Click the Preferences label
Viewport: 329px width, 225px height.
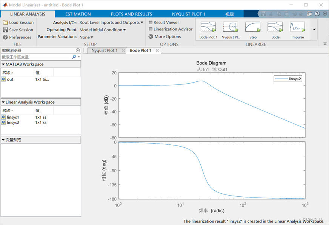tap(20, 37)
